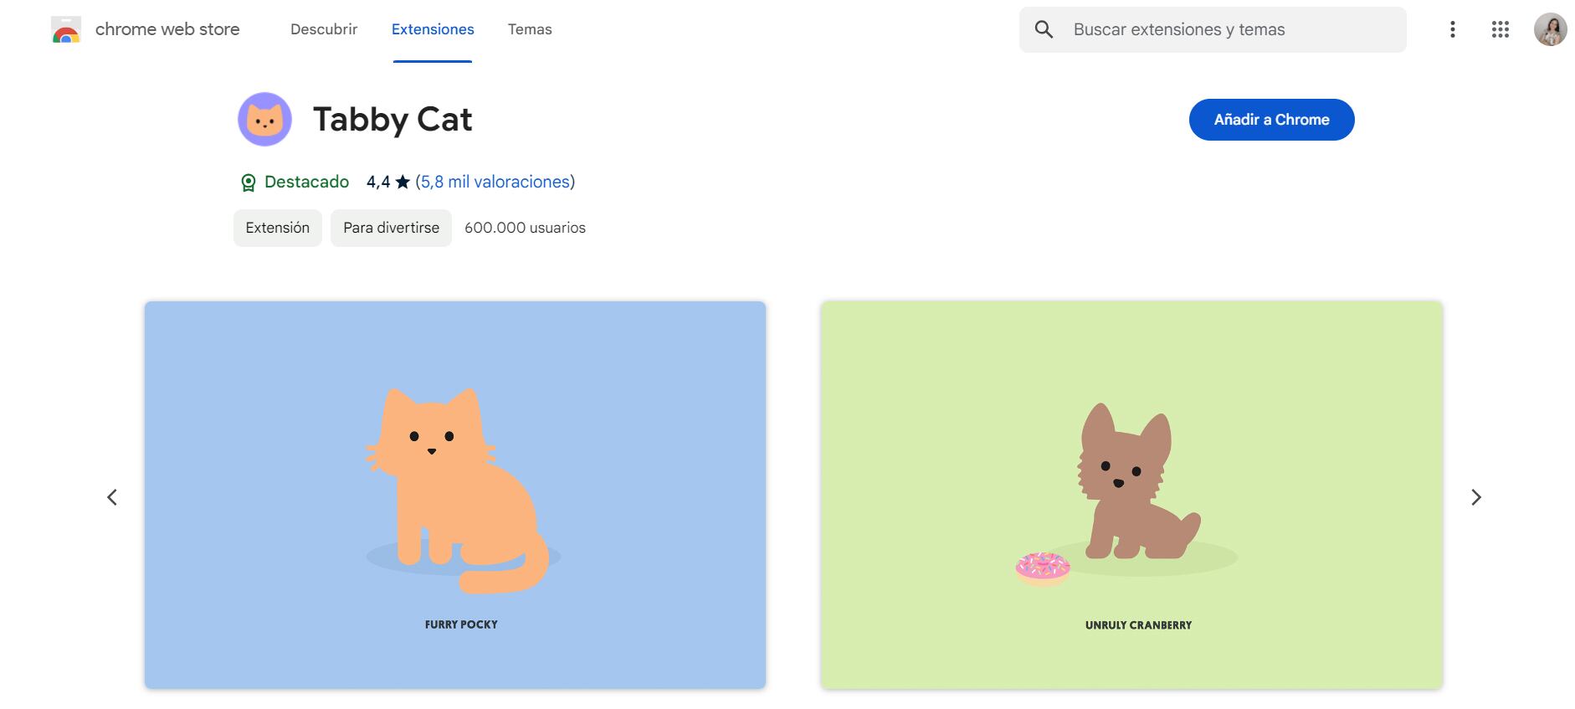Click the Tabby Cat extension icon
Image resolution: width=1575 pixels, height=709 pixels.
264,120
